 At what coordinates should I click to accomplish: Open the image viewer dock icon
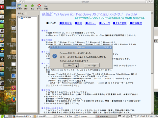(x=2, y=45)
